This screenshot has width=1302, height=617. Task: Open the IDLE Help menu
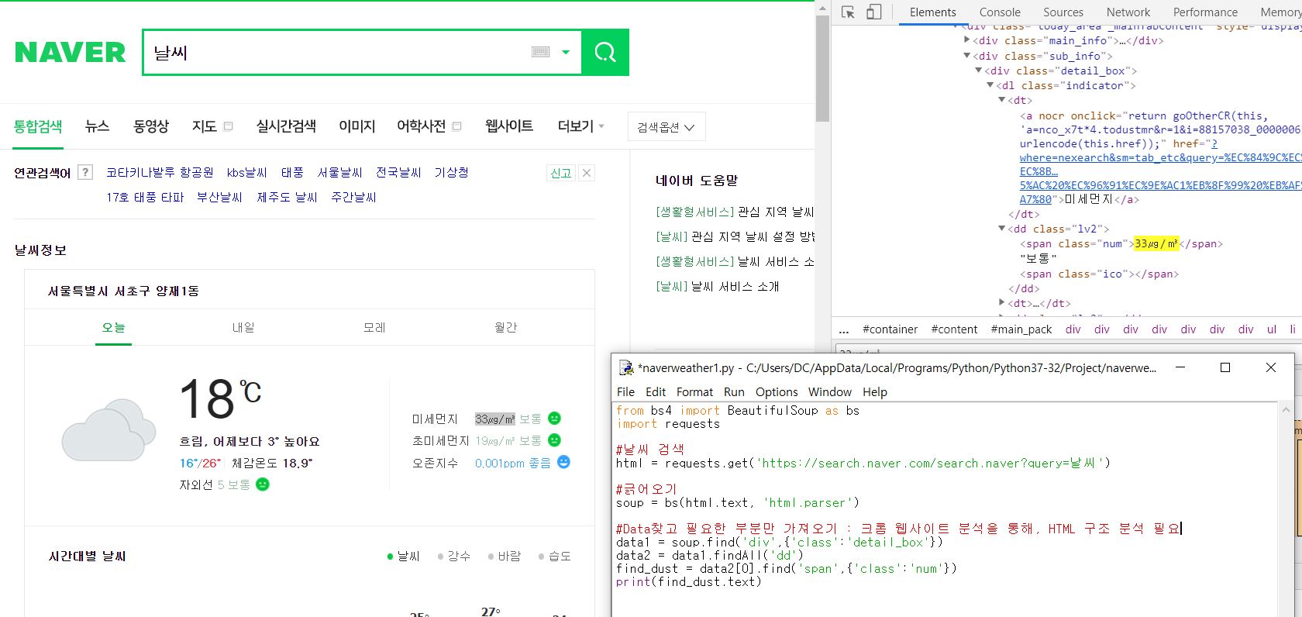tap(875, 391)
